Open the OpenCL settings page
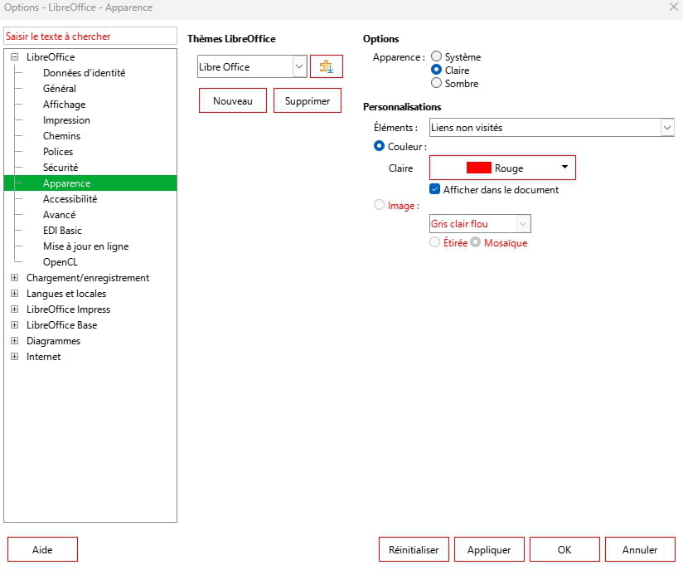 point(61,261)
